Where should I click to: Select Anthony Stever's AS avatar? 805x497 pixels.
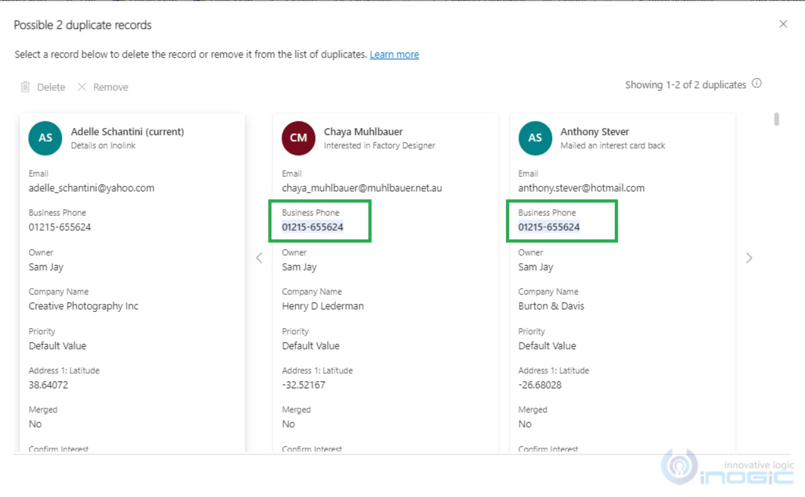click(535, 138)
